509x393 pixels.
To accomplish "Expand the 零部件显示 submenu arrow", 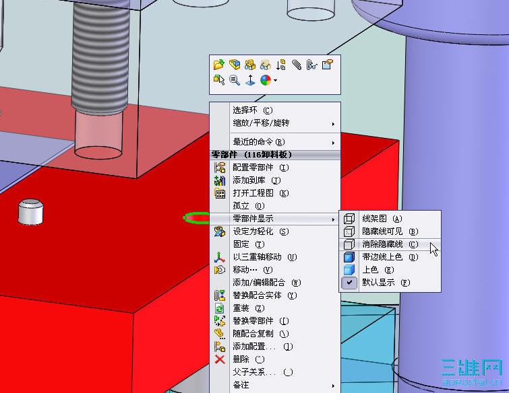I will coord(333,219).
